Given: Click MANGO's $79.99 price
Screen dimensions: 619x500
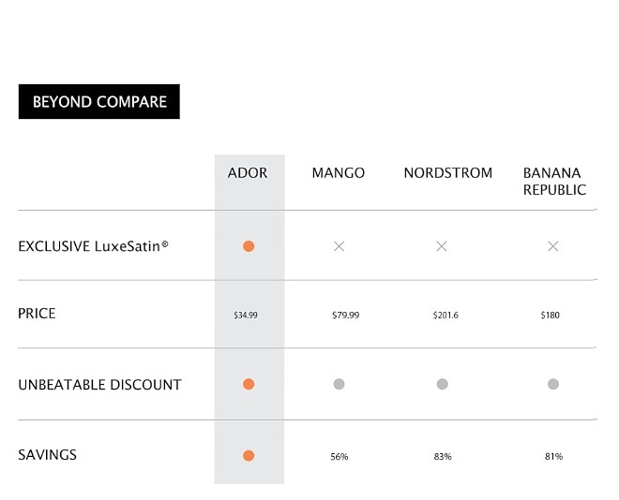Looking at the screenshot, I should [x=346, y=316].
